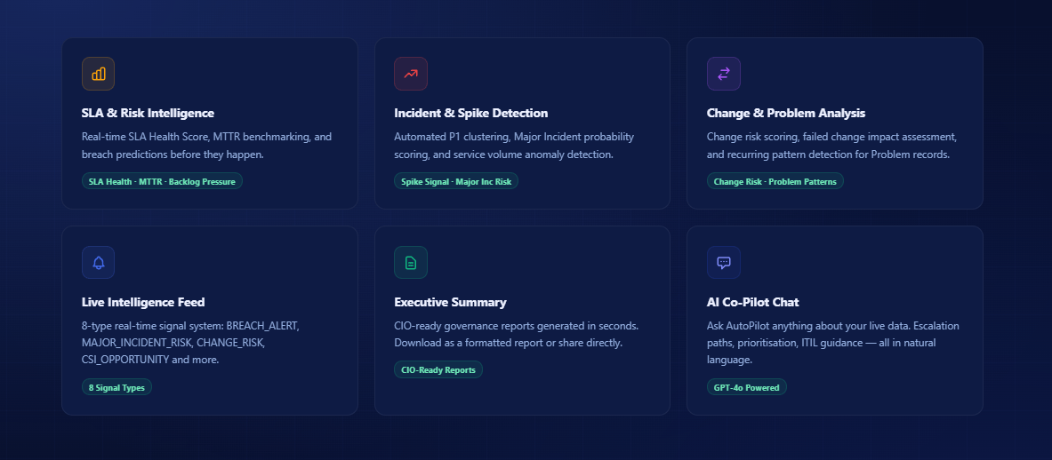Select the Executive Summary heading
Image resolution: width=1052 pixels, height=460 pixels.
(450, 302)
